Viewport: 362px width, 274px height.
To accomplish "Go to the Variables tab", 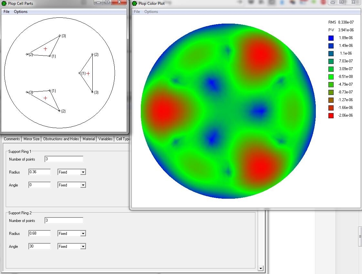I will point(105,139).
